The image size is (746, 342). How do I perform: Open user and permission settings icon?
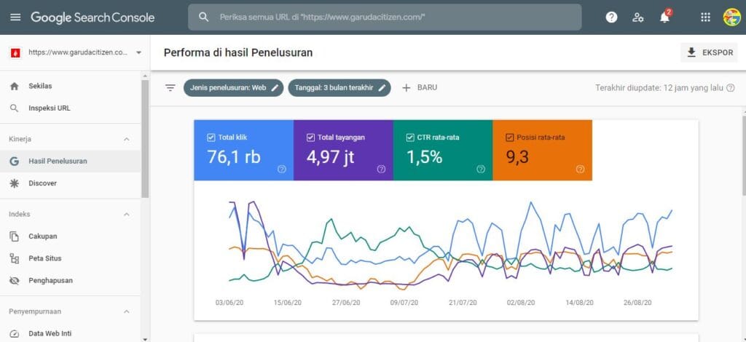[638, 17]
